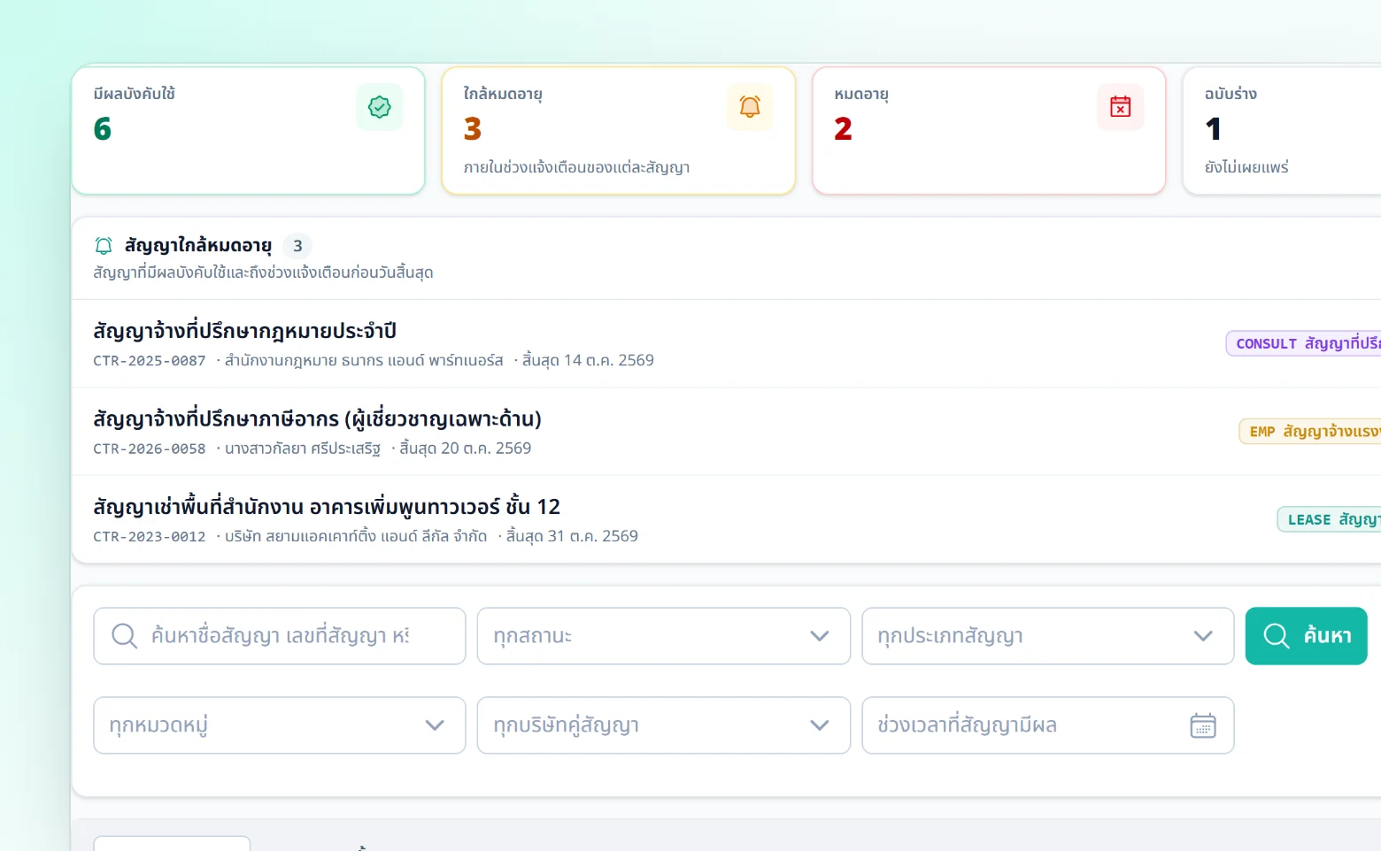
Task: Click contract number CTR-2023-0012
Action: click(x=150, y=537)
